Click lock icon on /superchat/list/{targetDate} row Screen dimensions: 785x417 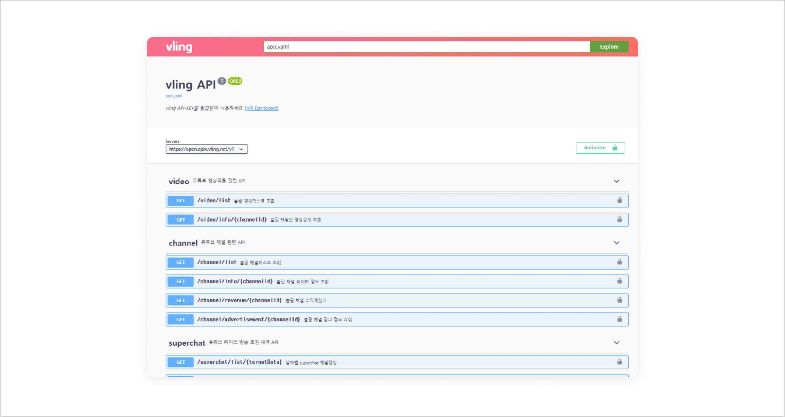click(x=619, y=362)
